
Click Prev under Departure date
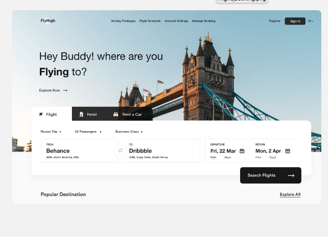coord(213,157)
